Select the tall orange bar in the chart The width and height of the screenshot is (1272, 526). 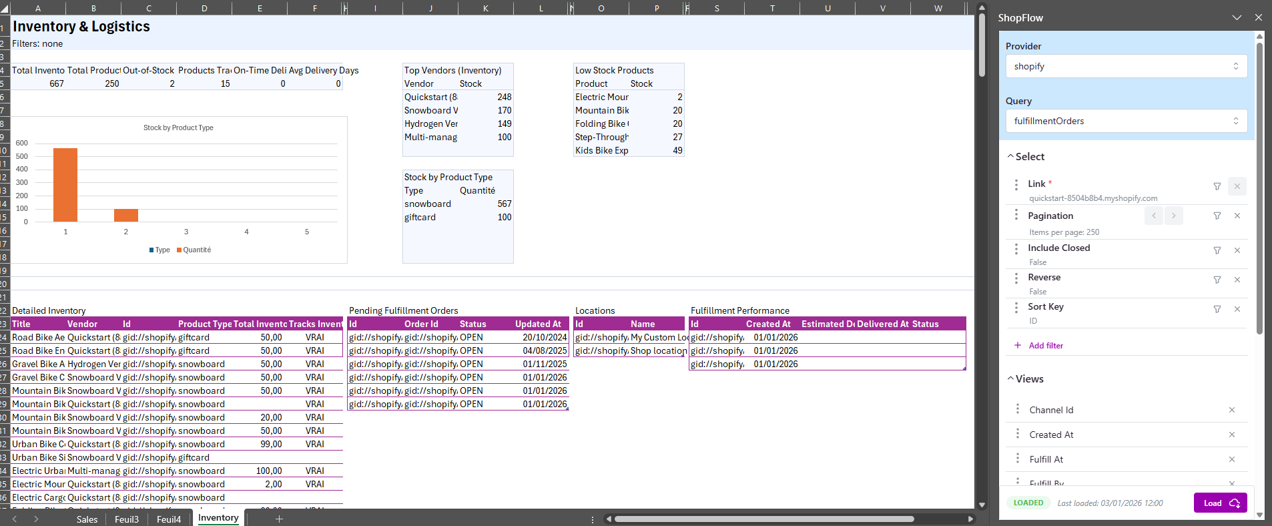(65, 185)
